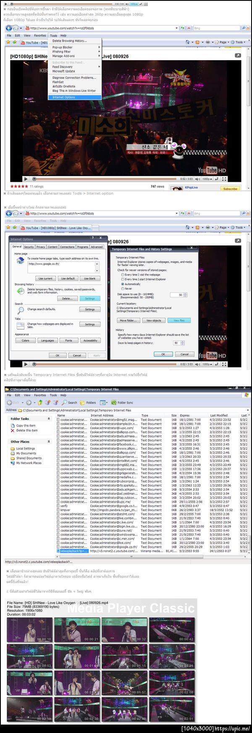
Task: Open the Views dropdown in Explorer toolbar
Action: pos(104,402)
